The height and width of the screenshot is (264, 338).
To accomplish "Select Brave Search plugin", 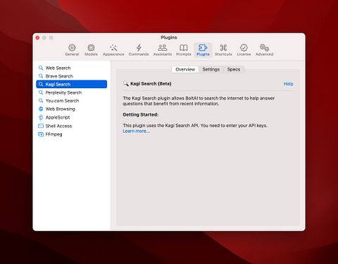I will (x=72, y=76).
